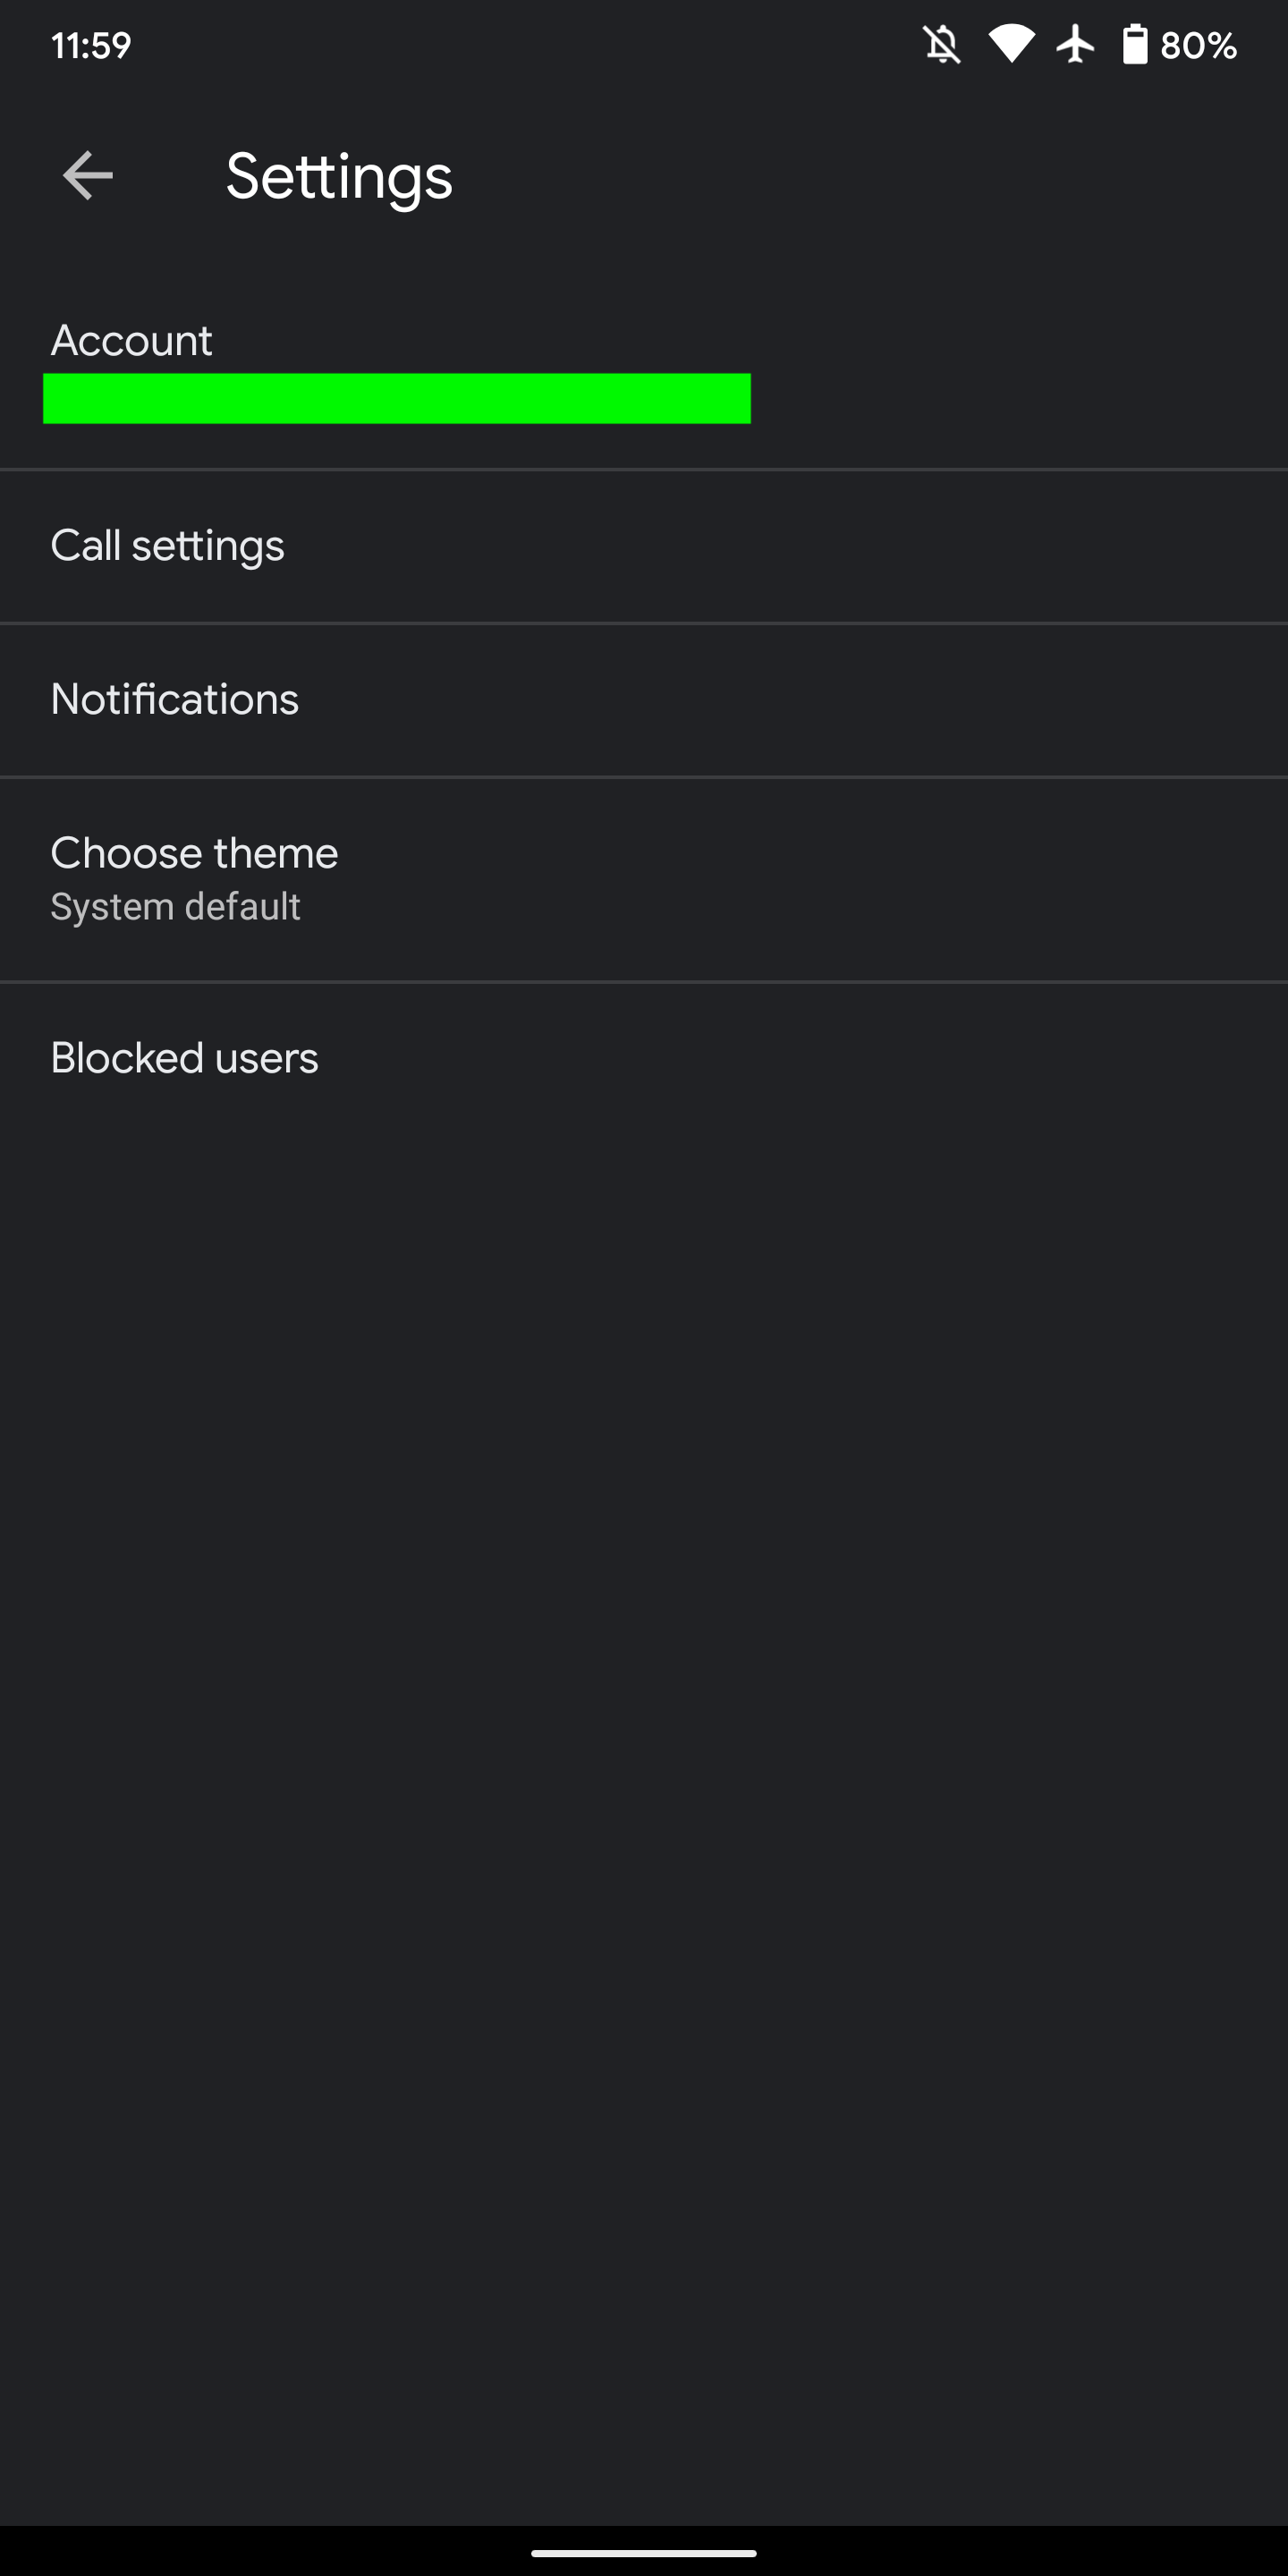Tap the battery status icon

pos(1134,45)
